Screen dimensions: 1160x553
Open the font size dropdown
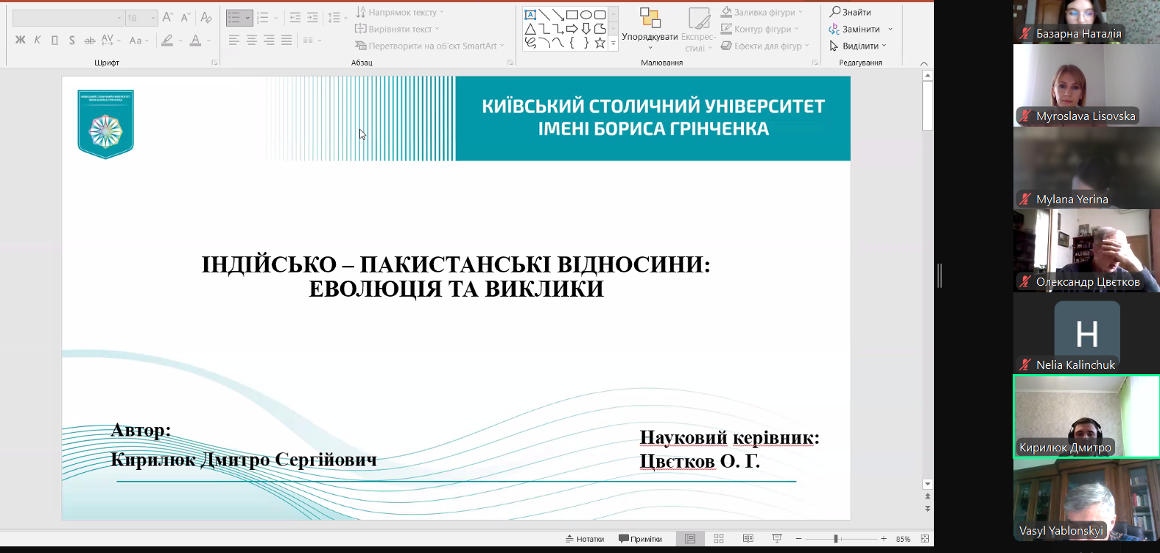pos(153,18)
